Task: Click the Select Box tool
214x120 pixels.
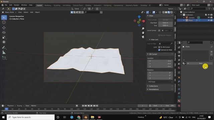Action: (x=4, y=18)
